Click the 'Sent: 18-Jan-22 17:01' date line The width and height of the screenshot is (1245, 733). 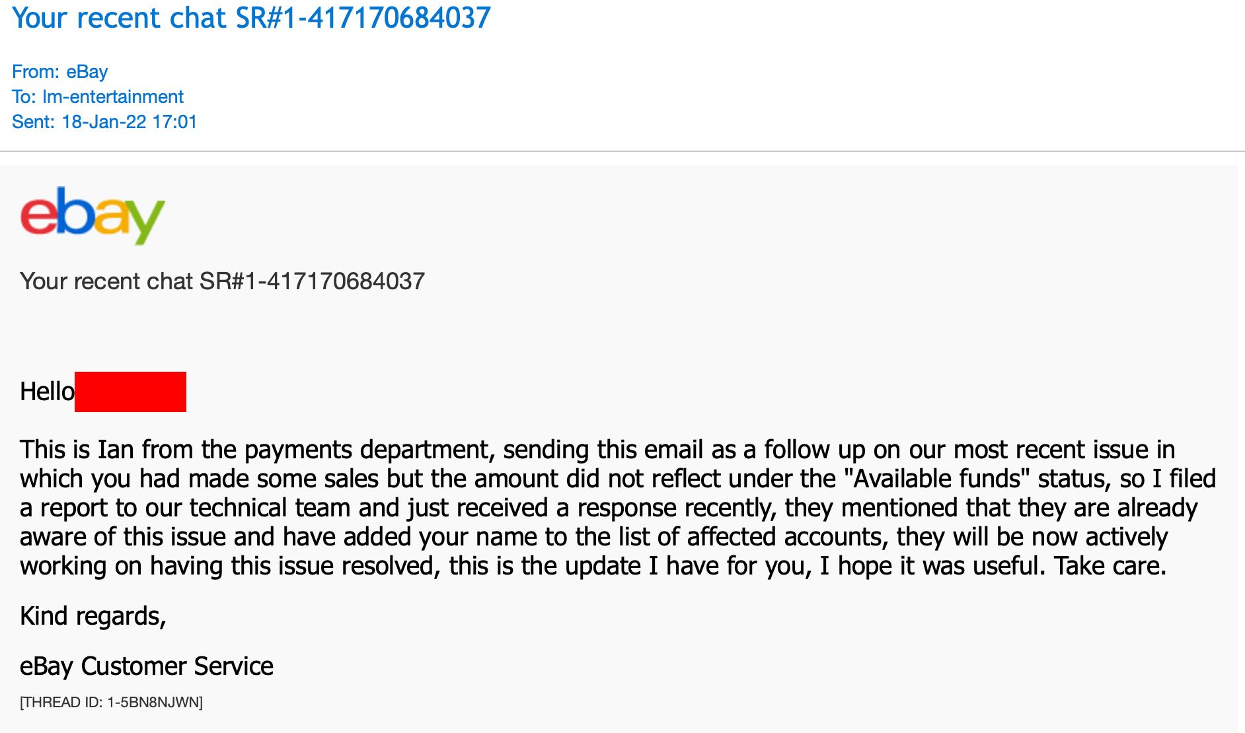104,122
